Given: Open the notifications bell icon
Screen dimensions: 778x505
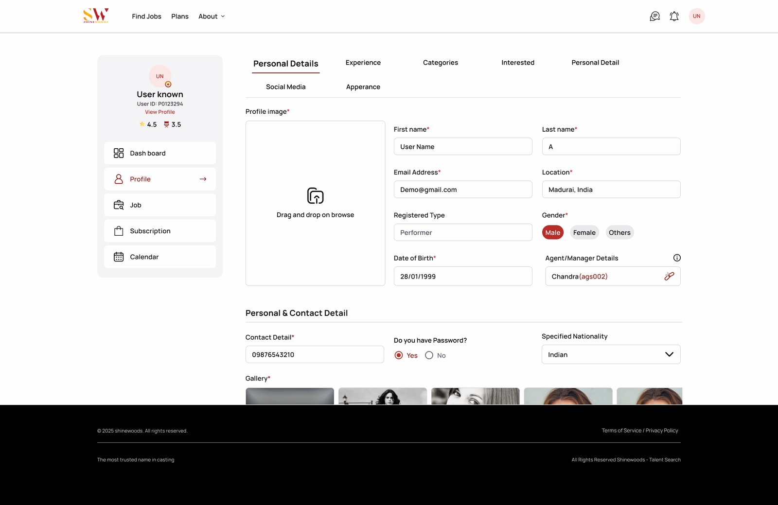Looking at the screenshot, I should [x=674, y=17].
